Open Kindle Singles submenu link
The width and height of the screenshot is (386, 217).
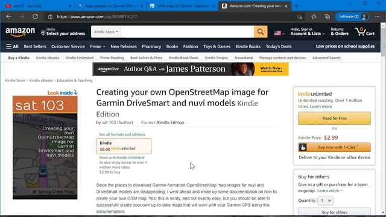pos(217,58)
